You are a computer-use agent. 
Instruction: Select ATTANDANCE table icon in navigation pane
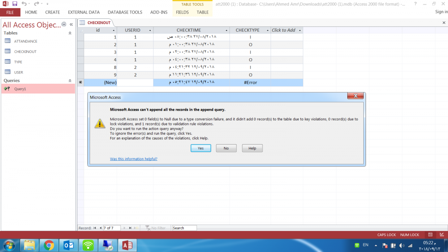8,41
